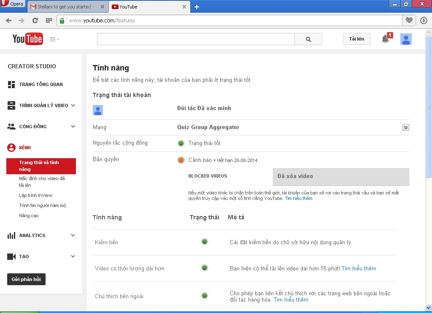Click the search magnifier button
Image resolution: width=432 pixels, height=313 pixels.
click(308, 39)
